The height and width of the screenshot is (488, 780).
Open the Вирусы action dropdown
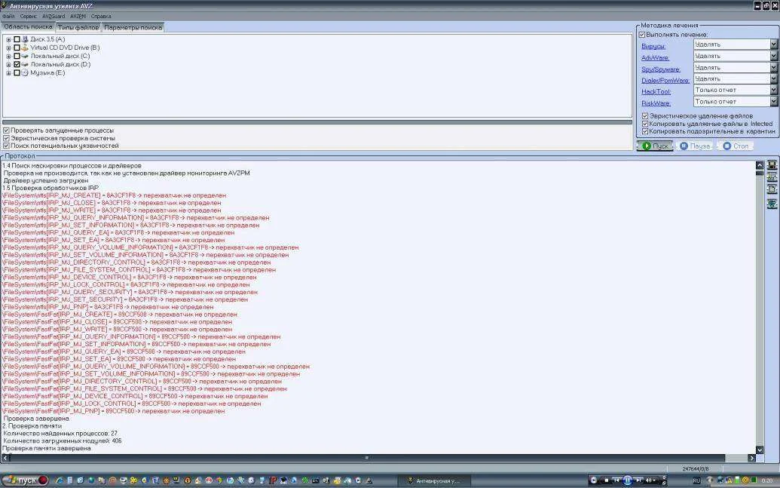pyautogui.click(x=773, y=45)
